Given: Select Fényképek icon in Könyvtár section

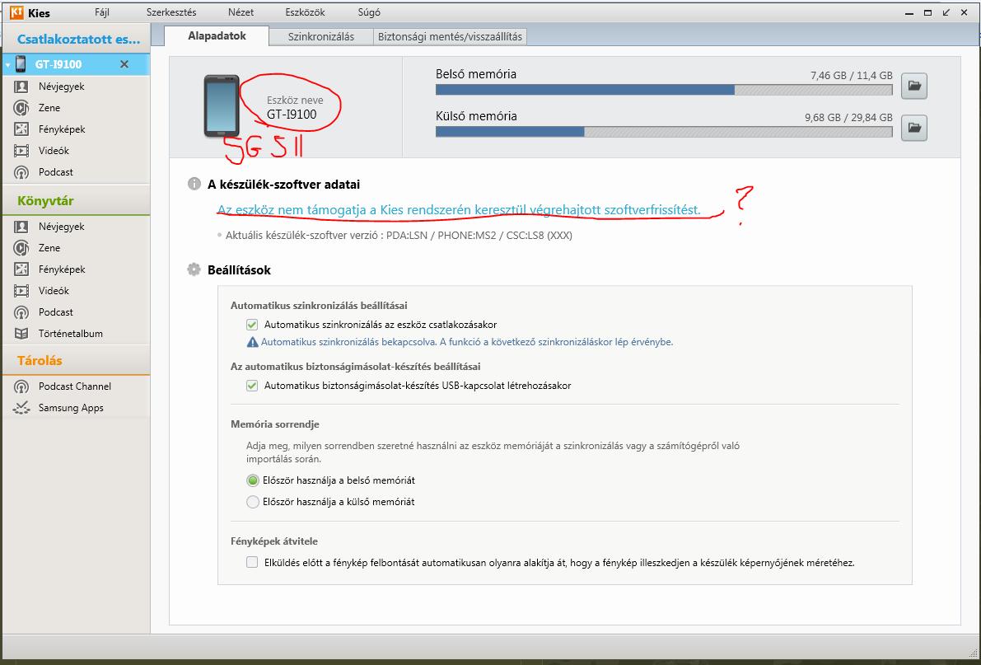Looking at the screenshot, I should [x=21, y=269].
